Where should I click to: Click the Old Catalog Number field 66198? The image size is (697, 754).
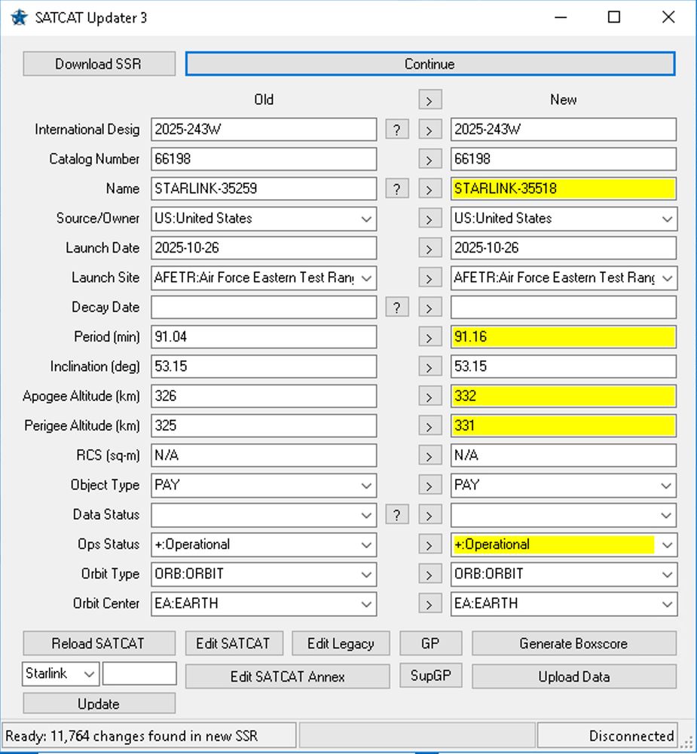pos(264,159)
